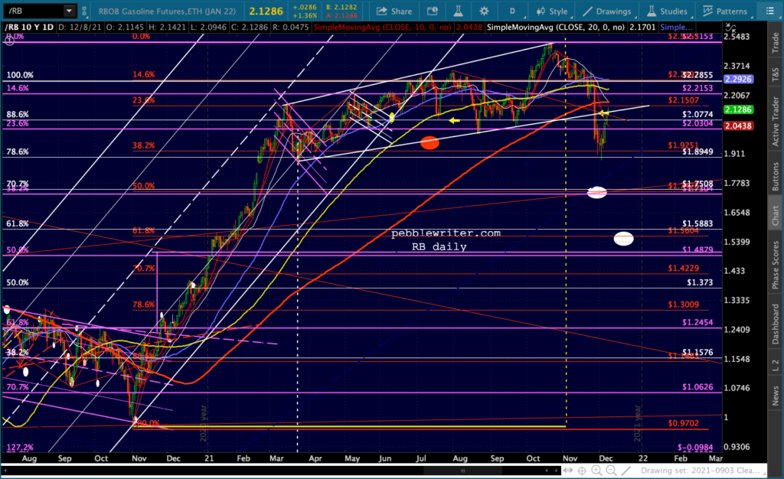Screen dimensions: 784x479
Task: Open the Share menu
Action: click(394, 11)
